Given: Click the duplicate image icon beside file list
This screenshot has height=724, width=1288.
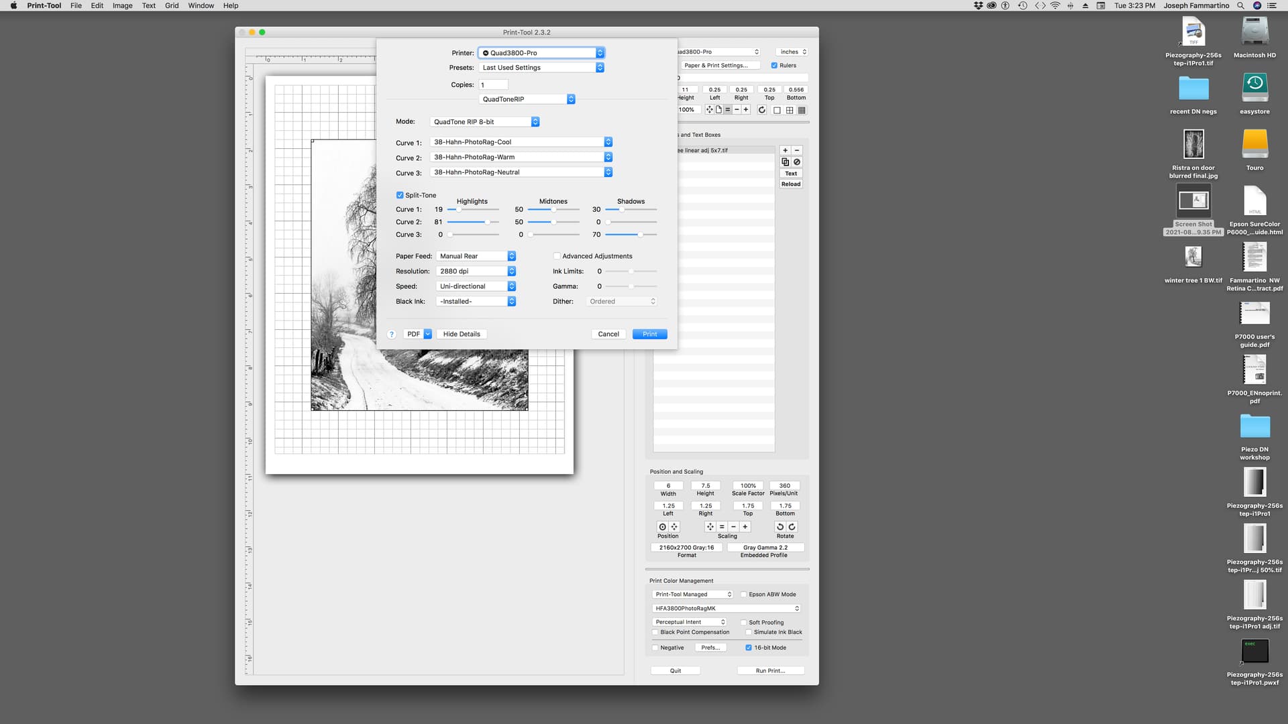Looking at the screenshot, I should click(785, 162).
